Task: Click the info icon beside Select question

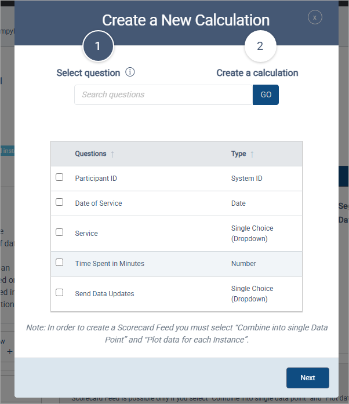Action: click(130, 72)
